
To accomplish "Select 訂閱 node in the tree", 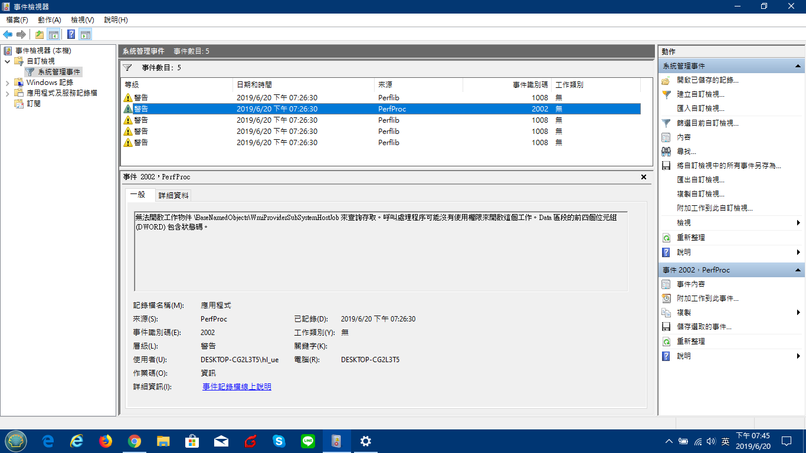I will tap(34, 104).
